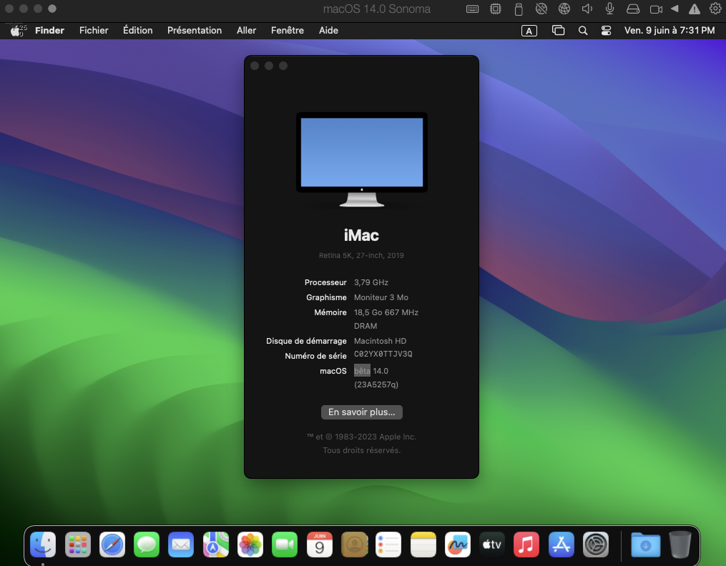Image resolution: width=726 pixels, height=566 pixels.
Task: Open the Fenêtre menu
Action: coord(288,31)
